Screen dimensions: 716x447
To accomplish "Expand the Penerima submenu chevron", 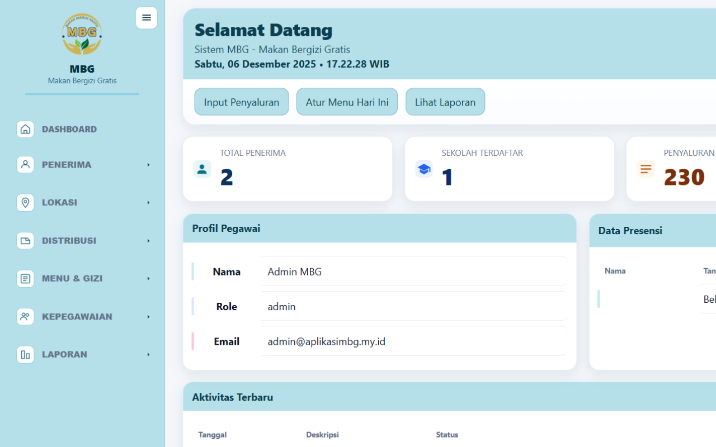I will tap(148, 164).
